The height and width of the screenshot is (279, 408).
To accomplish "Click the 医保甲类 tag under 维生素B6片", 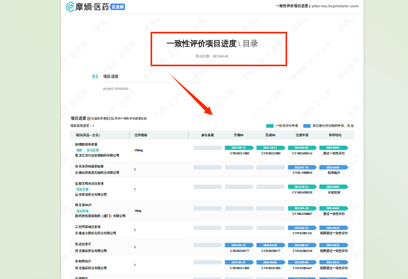I will [82, 211].
